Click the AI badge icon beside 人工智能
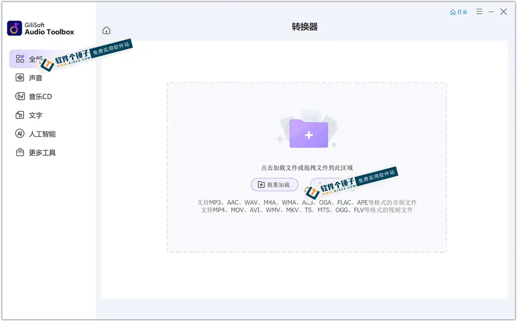The width and height of the screenshot is (517, 321). pyautogui.click(x=19, y=134)
